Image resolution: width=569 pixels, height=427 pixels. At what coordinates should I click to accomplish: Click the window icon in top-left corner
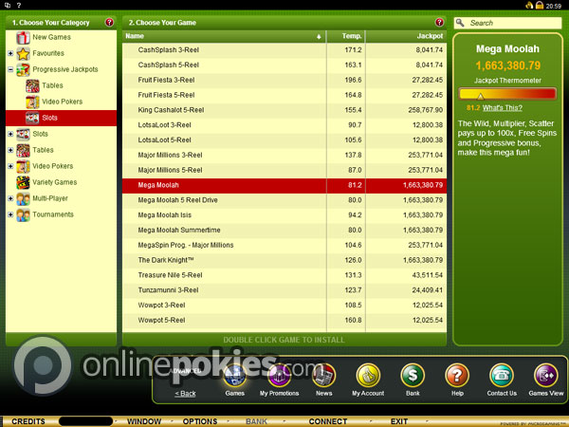pyautogui.click(x=8, y=5)
